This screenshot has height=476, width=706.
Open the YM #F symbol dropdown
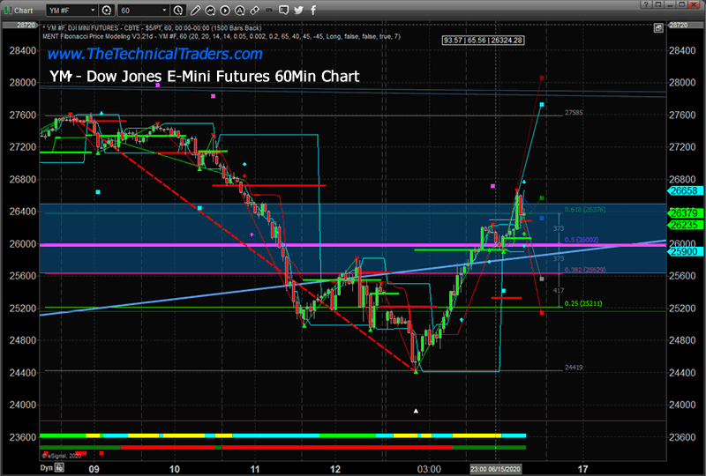pos(71,10)
